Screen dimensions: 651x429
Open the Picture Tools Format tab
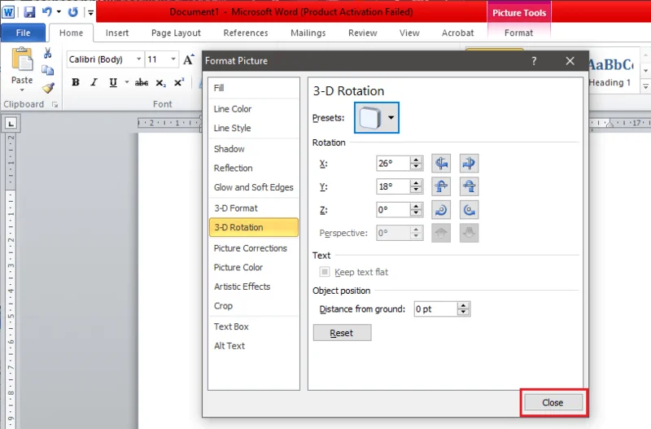coord(518,33)
